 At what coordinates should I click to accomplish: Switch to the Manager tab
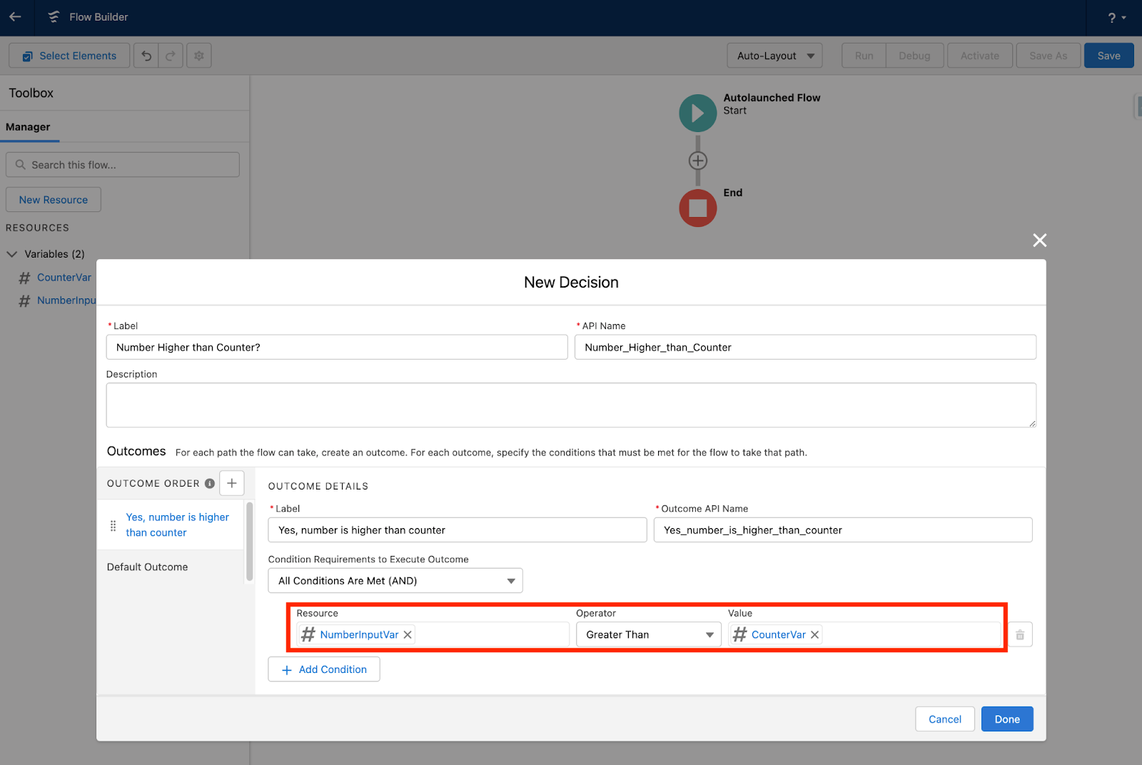click(28, 126)
